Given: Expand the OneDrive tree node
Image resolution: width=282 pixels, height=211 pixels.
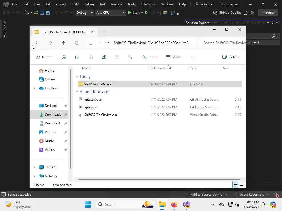Looking at the screenshot, I should (34, 88).
